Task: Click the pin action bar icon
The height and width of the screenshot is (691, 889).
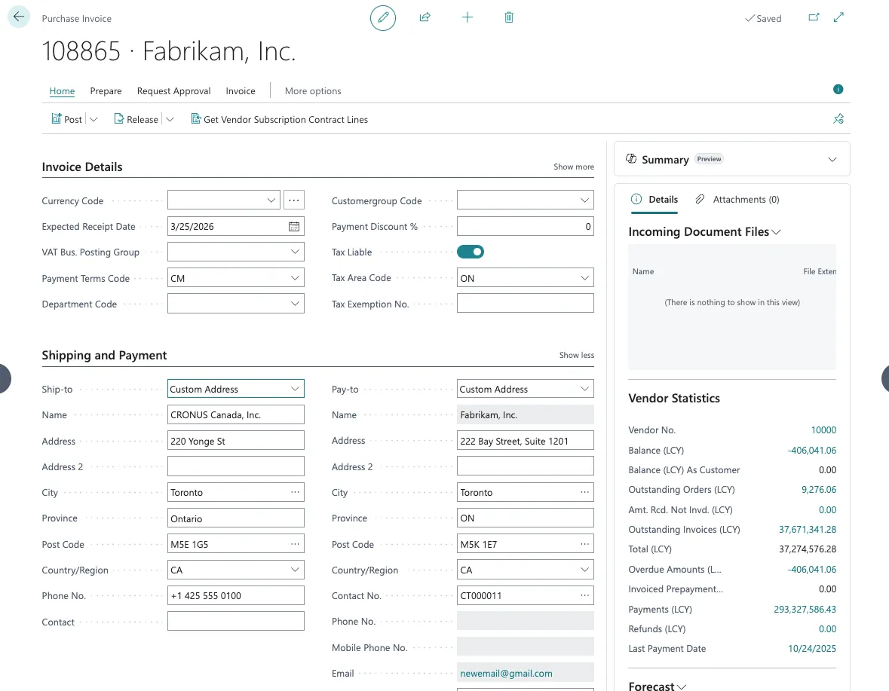Action: 838,119
